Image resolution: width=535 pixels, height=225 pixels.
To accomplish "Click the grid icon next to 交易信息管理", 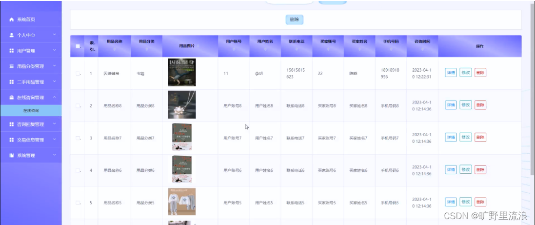I will [12, 140].
